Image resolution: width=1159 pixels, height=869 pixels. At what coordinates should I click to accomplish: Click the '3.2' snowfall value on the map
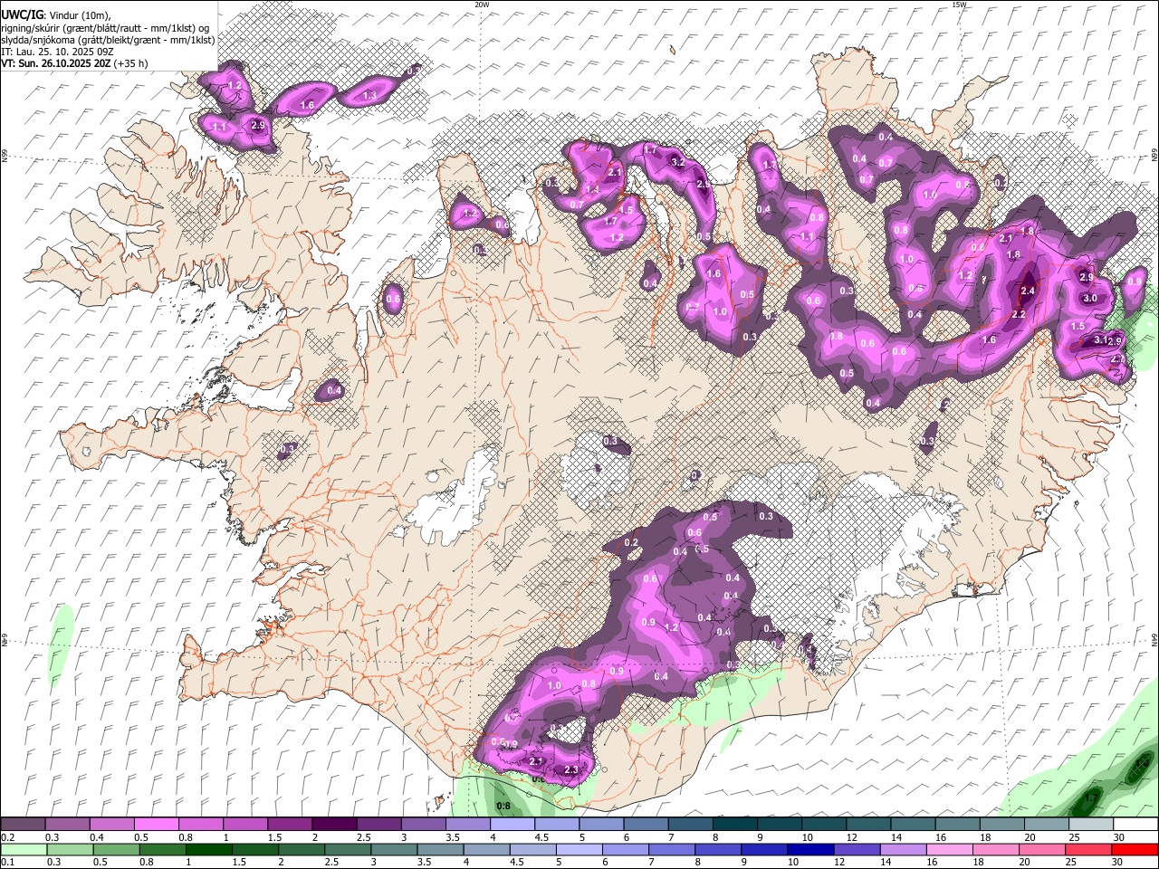[678, 163]
